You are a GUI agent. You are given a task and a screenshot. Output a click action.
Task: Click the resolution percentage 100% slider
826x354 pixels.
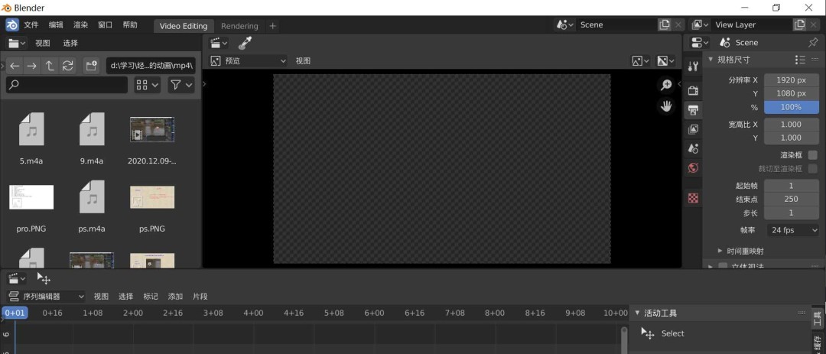tap(792, 107)
